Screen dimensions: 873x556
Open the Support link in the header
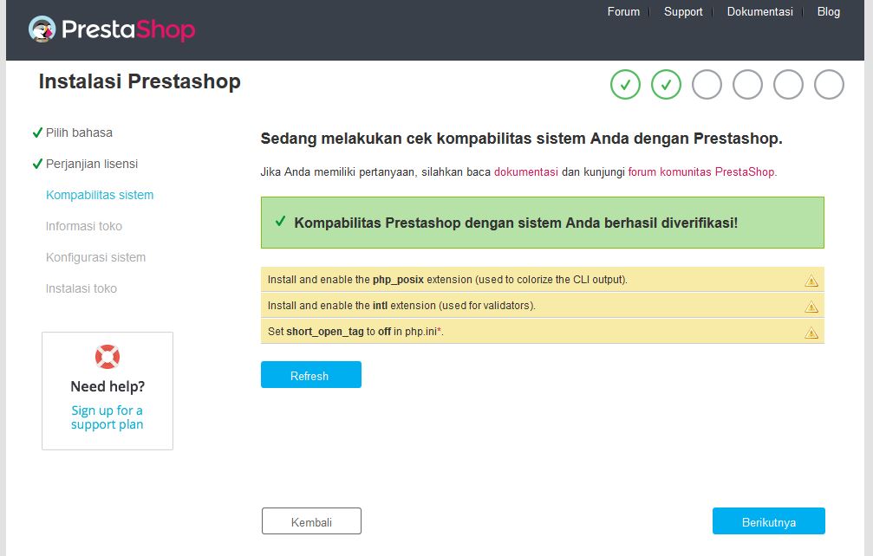click(x=683, y=12)
